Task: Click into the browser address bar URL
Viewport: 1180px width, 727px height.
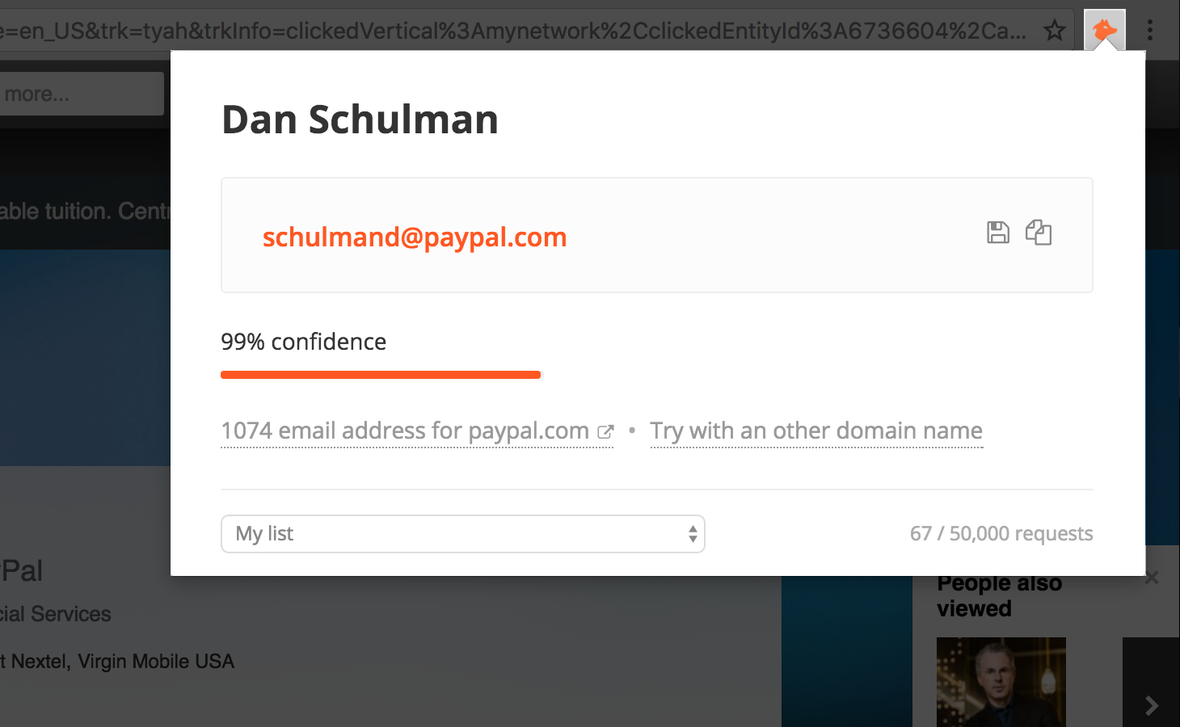Action: [517, 31]
